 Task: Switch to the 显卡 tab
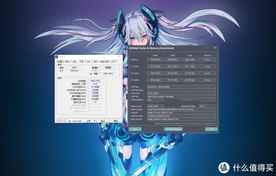[x=96, y=62]
